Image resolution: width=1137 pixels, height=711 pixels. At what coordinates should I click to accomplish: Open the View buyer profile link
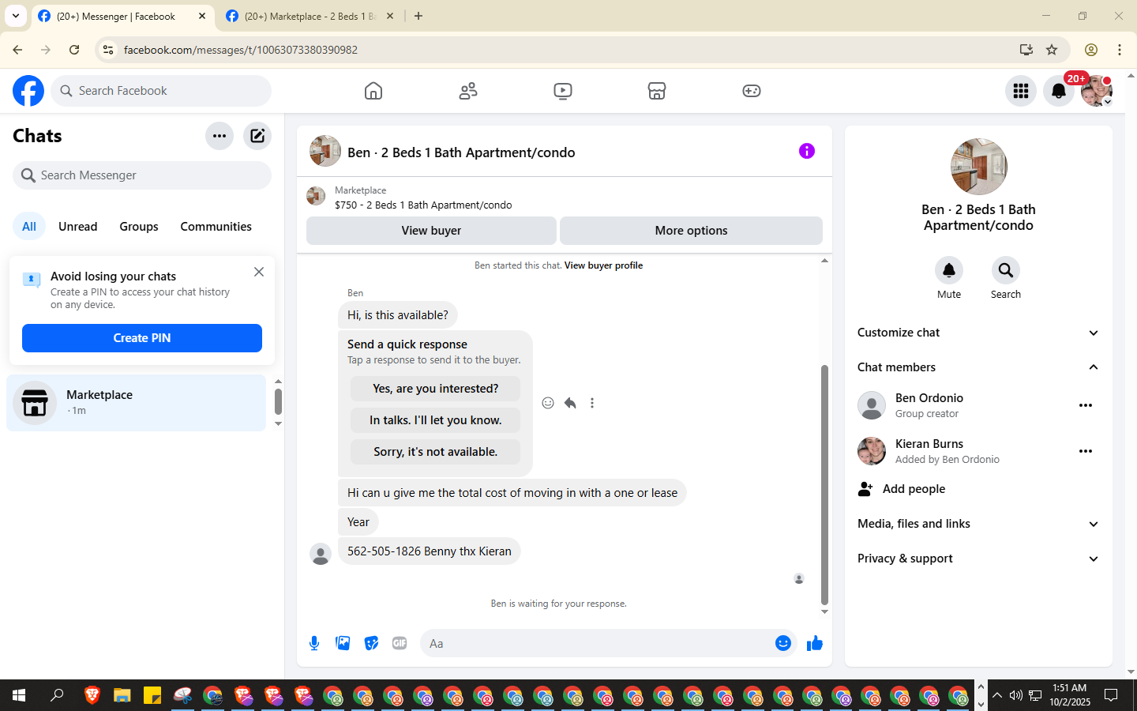pos(603,265)
